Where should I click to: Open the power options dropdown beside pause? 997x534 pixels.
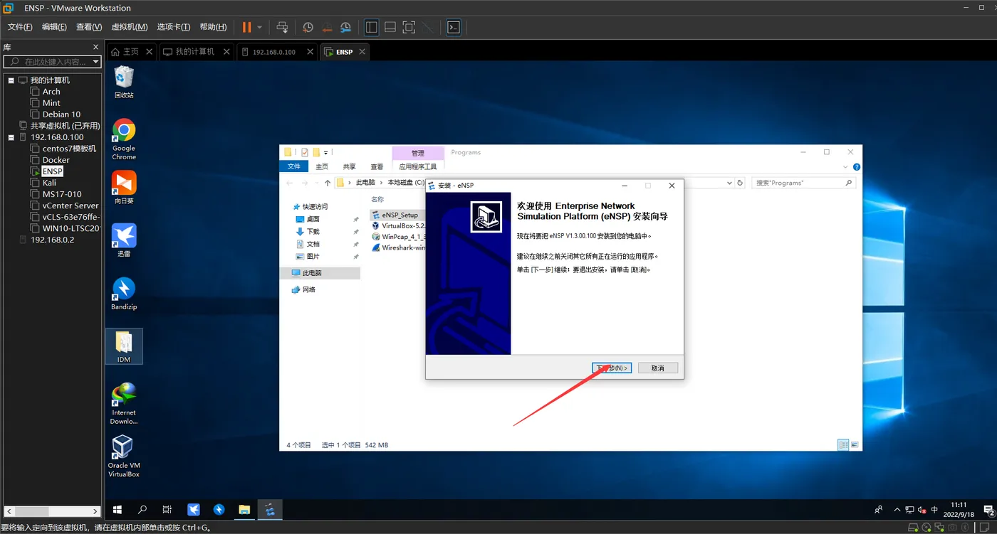(260, 27)
